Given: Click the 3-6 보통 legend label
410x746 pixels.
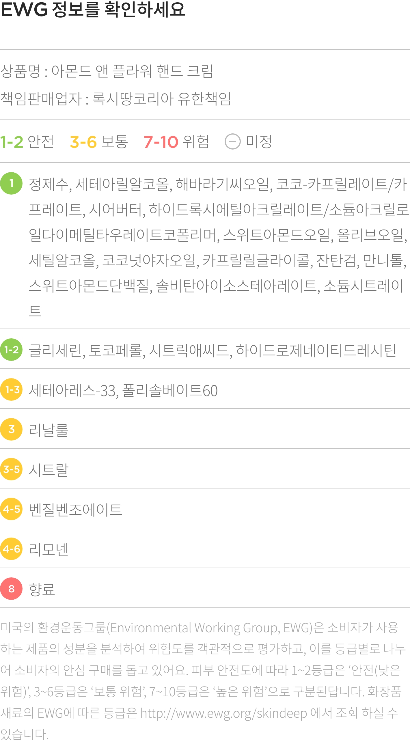Looking at the screenshot, I should [99, 142].
